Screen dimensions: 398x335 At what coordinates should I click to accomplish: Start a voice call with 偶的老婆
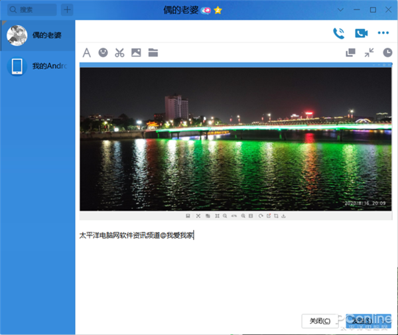click(x=338, y=33)
